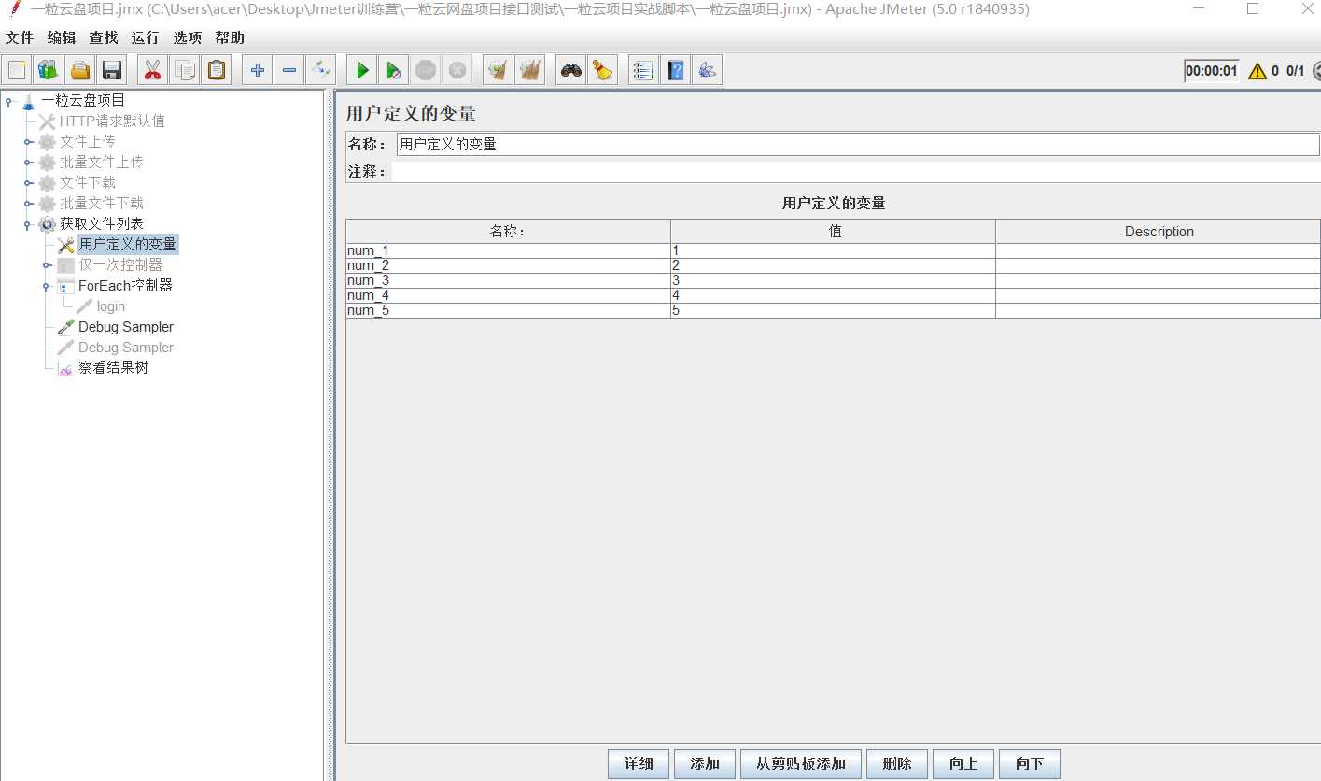Select 用户定义的变量 tree node
Image resolution: width=1321 pixels, height=781 pixels.
coord(127,245)
